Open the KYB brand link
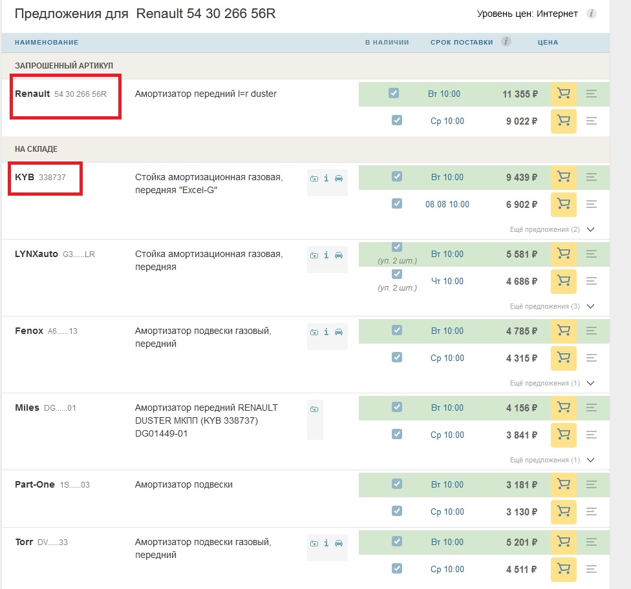Viewport: 631px width, 589px height. [x=25, y=178]
